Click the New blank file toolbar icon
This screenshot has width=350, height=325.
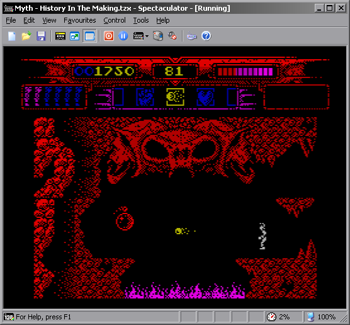point(12,36)
